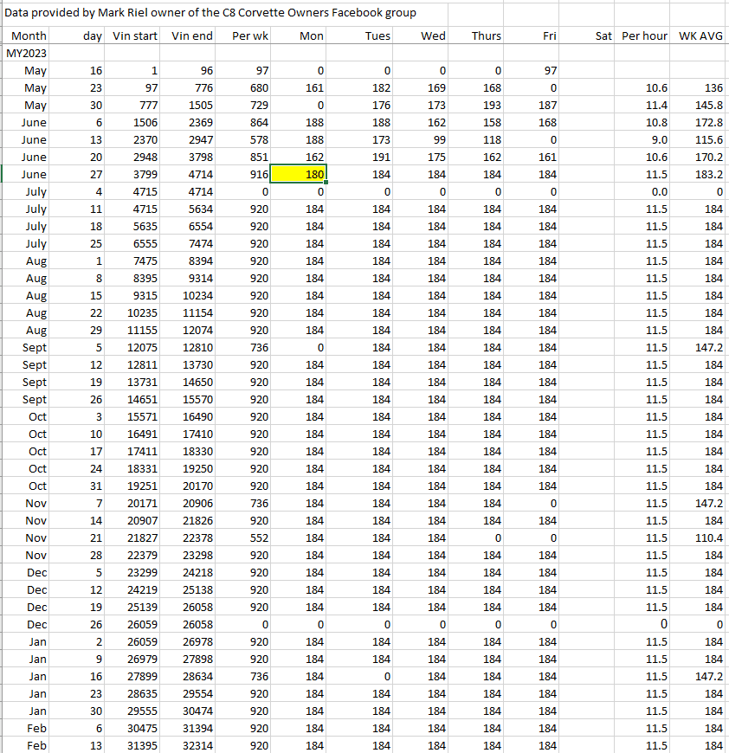Viewport: 729px width, 753px height.
Task: Select the "Vin end" header cell
Action: pyautogui.click(x=191, y=36)
